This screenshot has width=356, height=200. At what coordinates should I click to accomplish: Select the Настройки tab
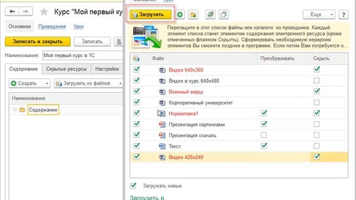point(107,69)
